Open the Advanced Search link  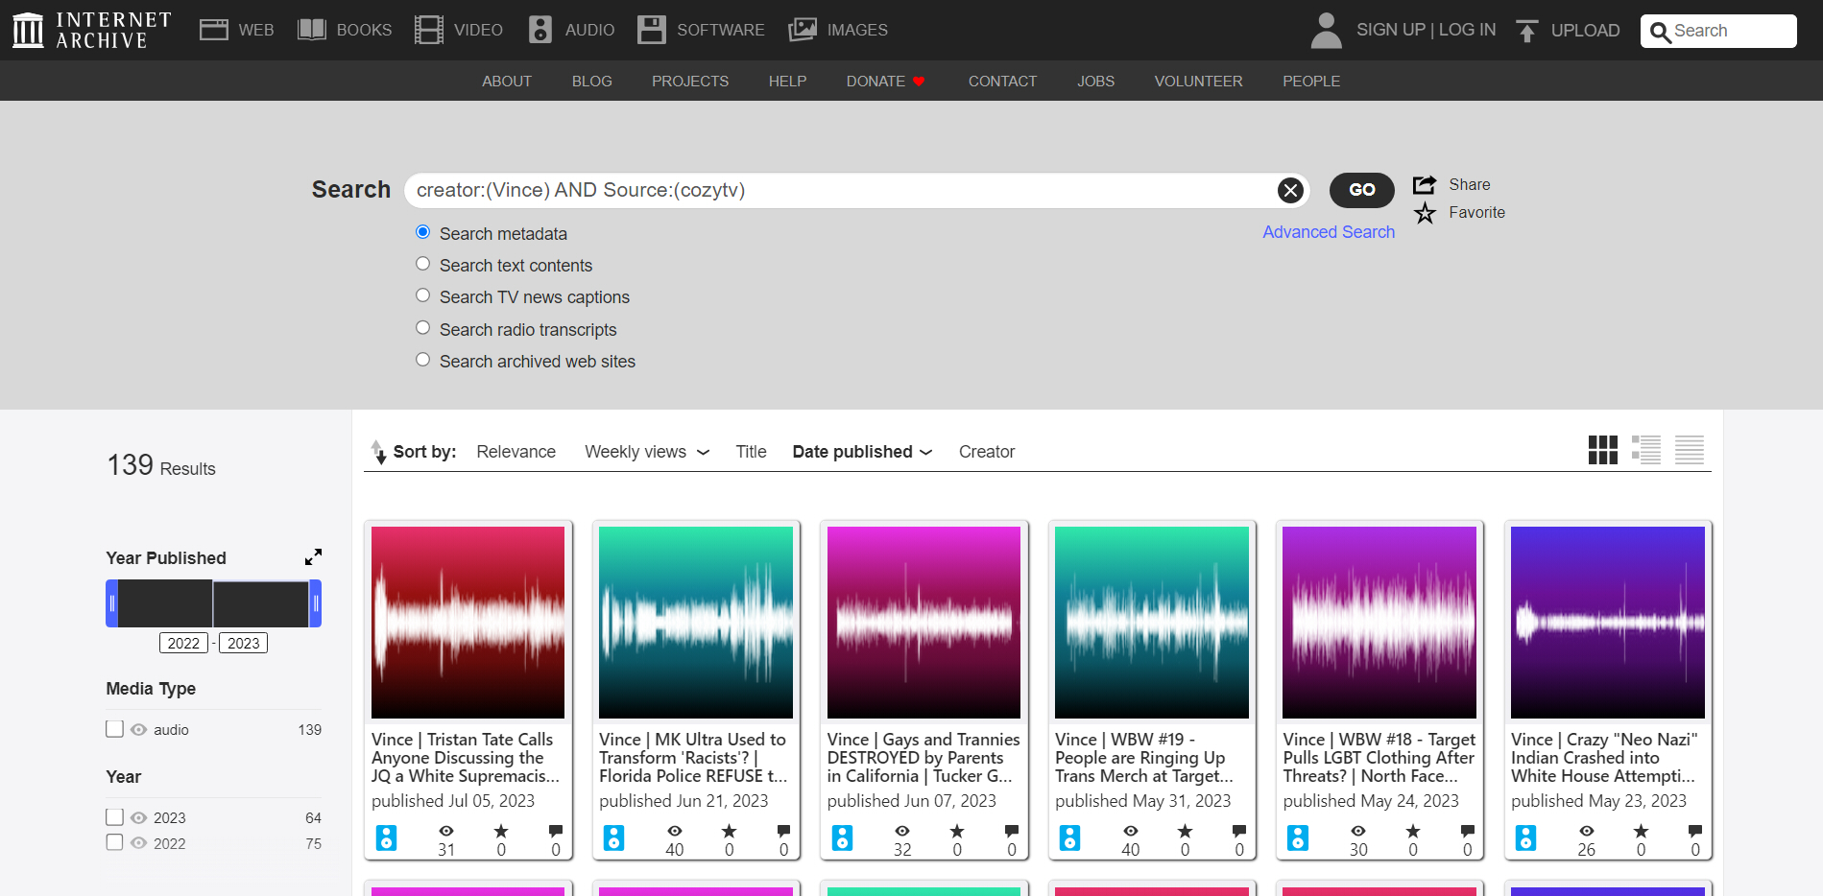(x=1329, y=232)
